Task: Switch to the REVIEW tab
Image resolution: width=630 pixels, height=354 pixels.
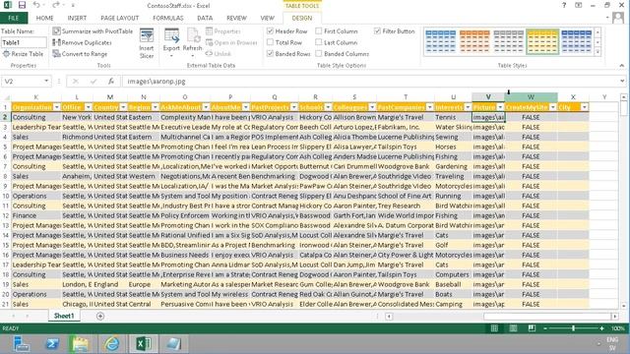Action: [236, 18]
